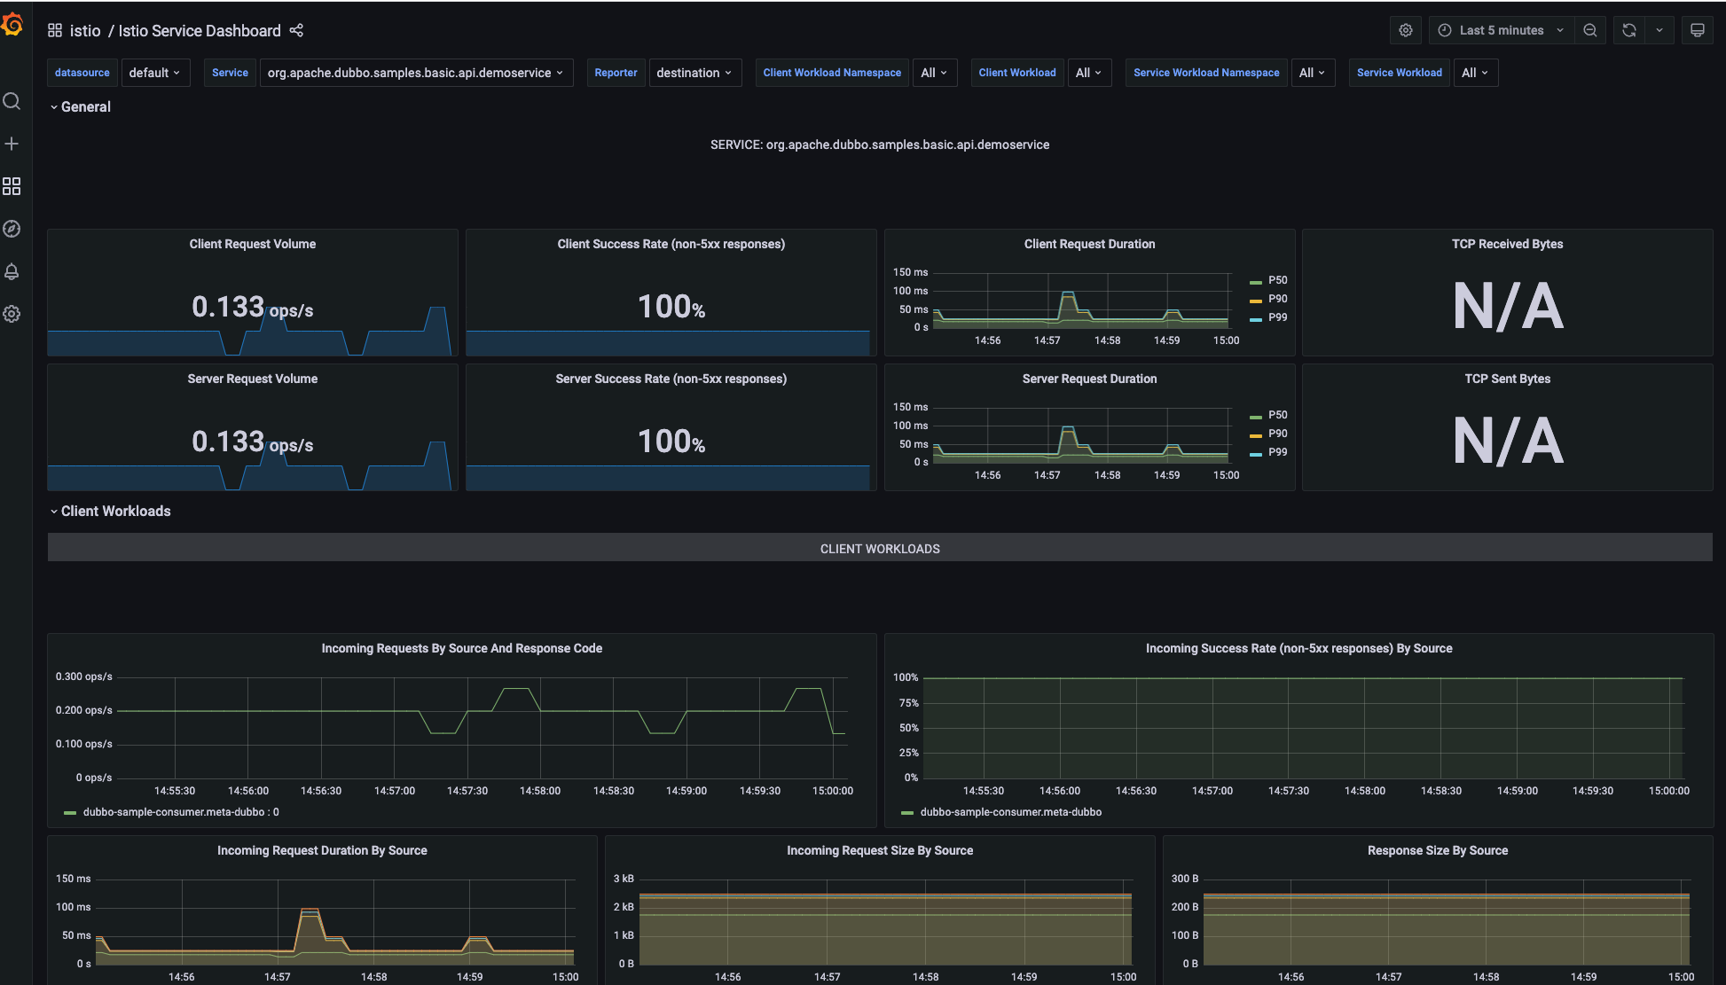Image resolution: width=1726 pixels, height=985 pixels.
Task: Click the 100% Server Success Rate value
Action: tap(671, 442)
